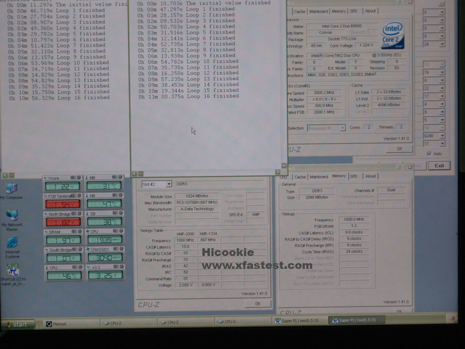Open settings icon on the CPU temperature panel
Screen dimensions: 465x349
[x=75, y=267]
